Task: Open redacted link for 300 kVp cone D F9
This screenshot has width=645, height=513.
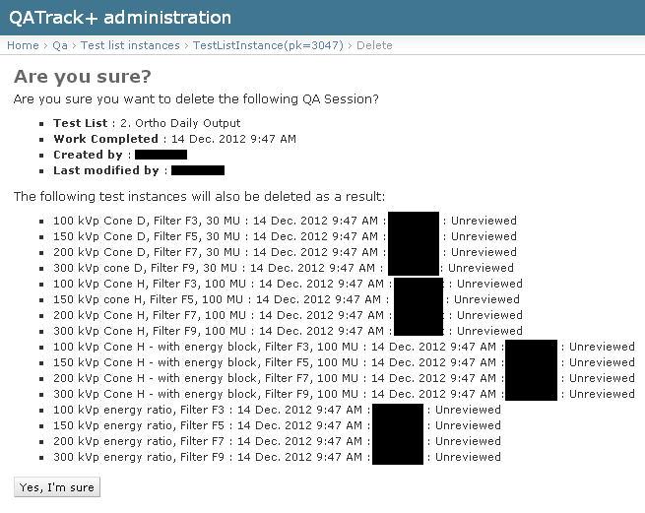Action: coord(413,267)
